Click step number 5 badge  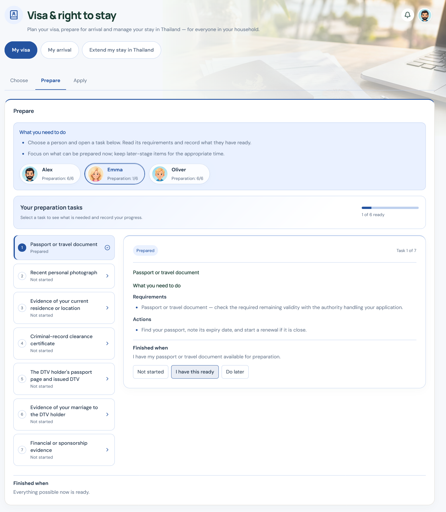[x=22, y=379]
